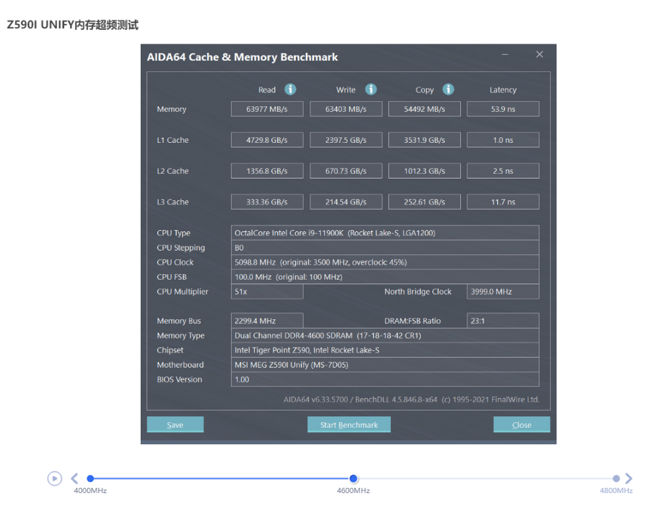Image resolution: width=651 pixels, height=507 pixels.
Task: Click the Memory Type label
Action: (x=181, y=336)
